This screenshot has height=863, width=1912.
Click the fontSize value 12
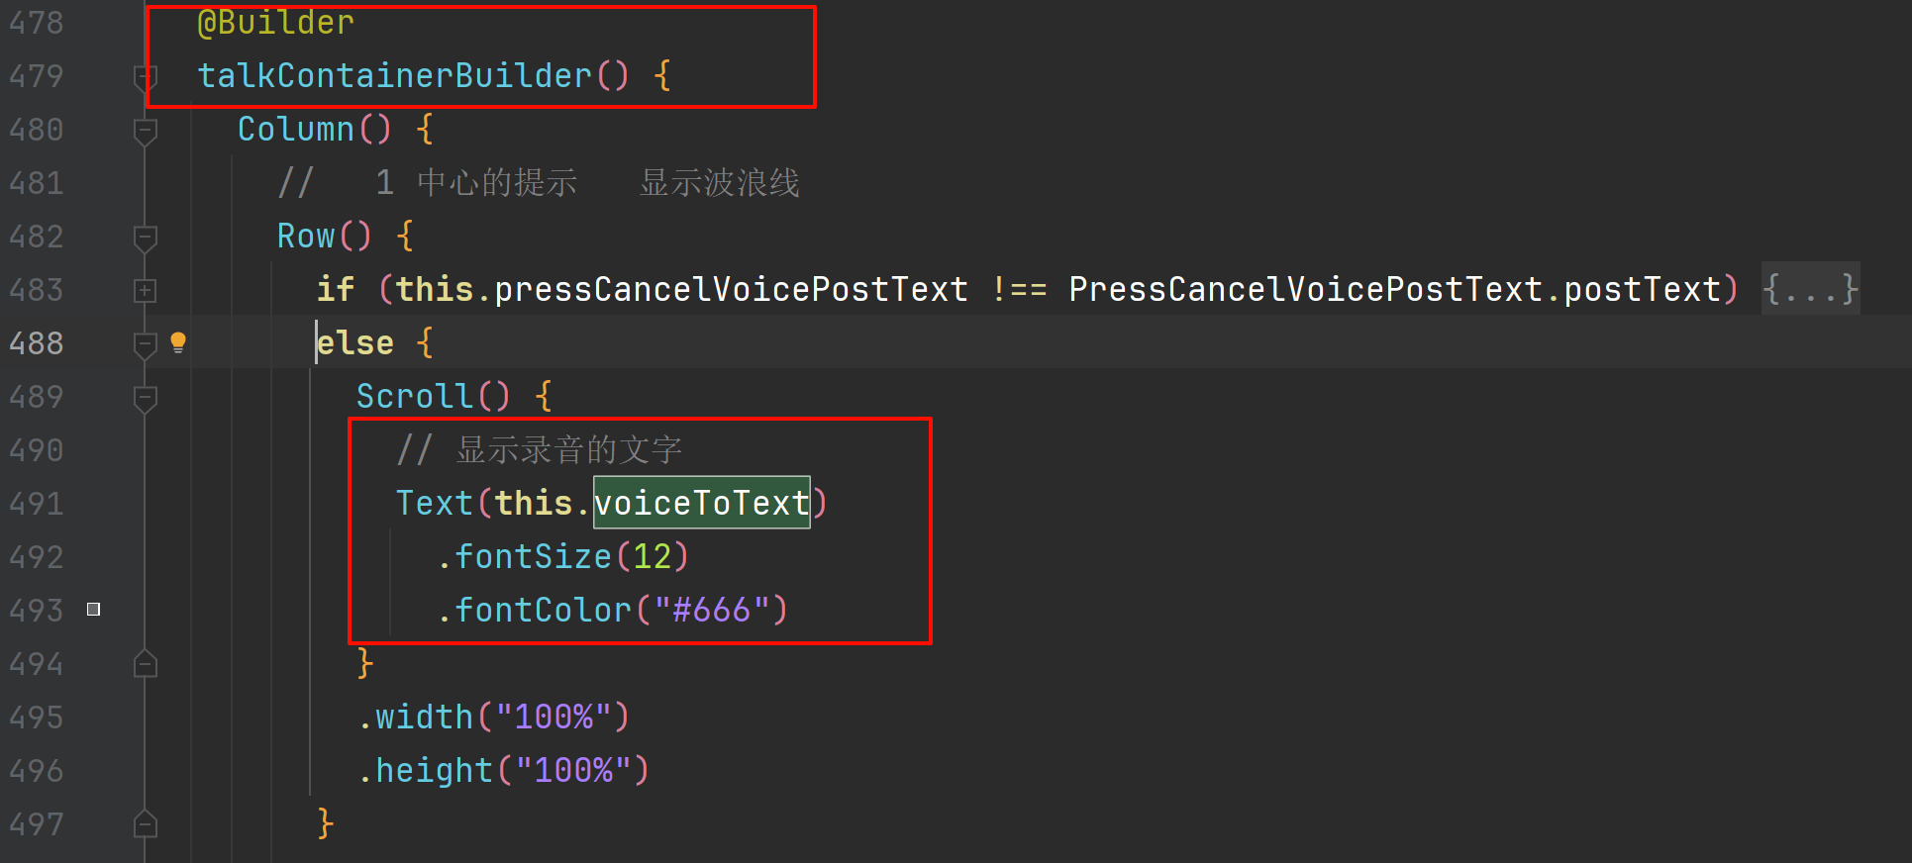652,556
